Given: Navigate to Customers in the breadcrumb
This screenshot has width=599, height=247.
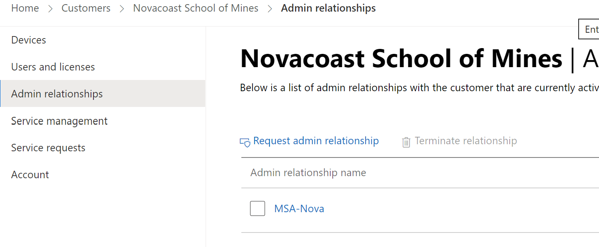Looking at the screenshot, I should pos(86,8).
